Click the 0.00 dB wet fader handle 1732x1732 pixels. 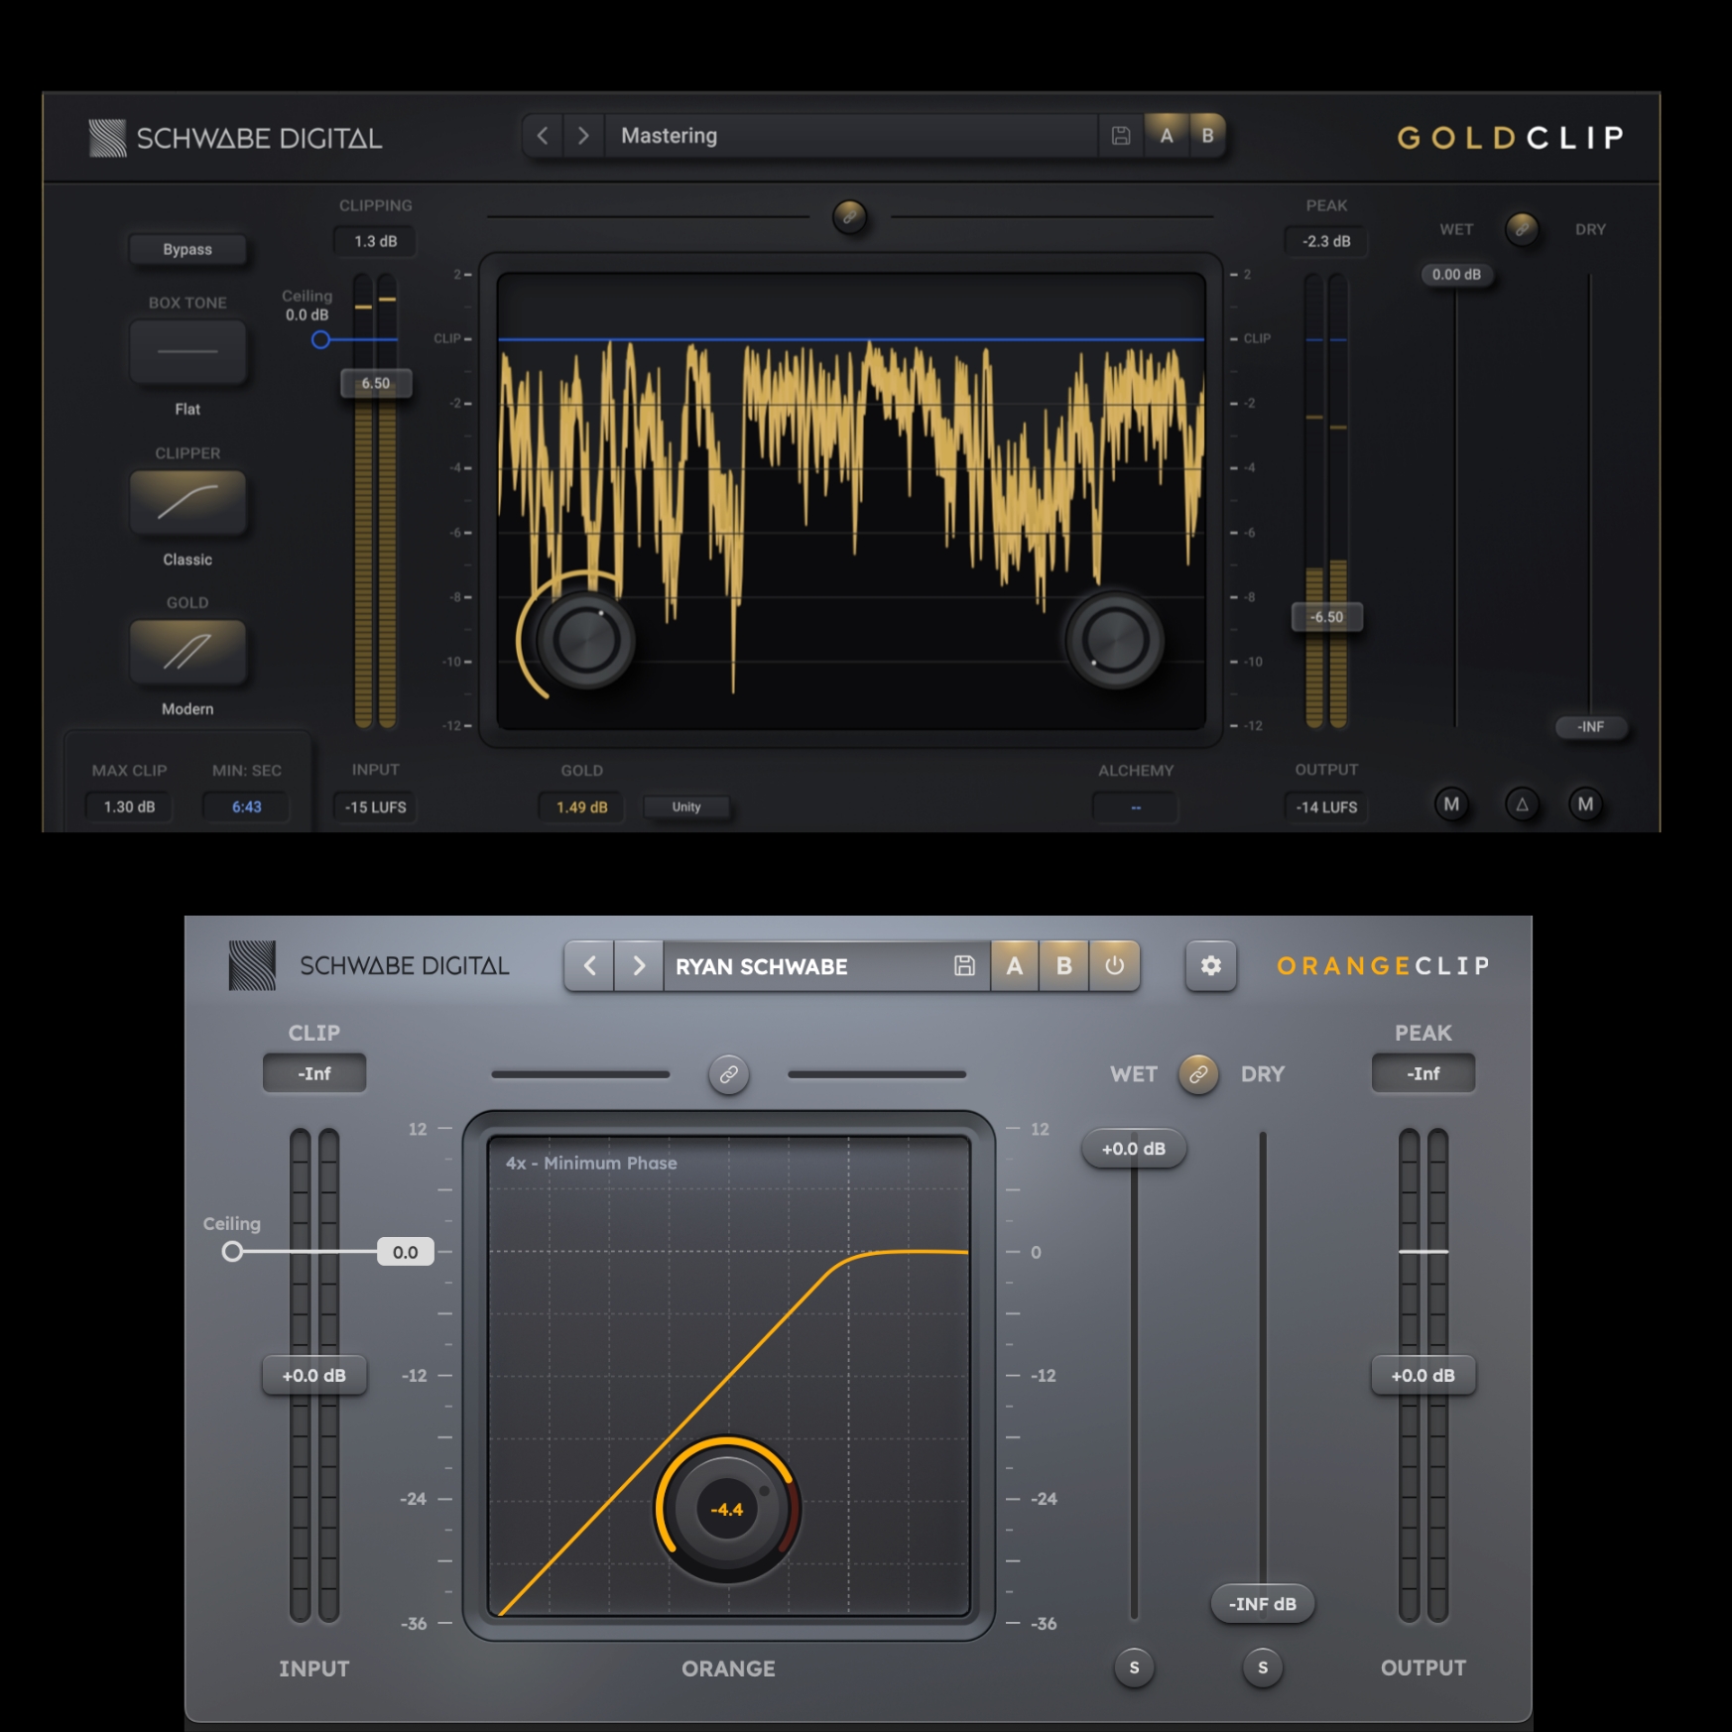click(1456, 275)
